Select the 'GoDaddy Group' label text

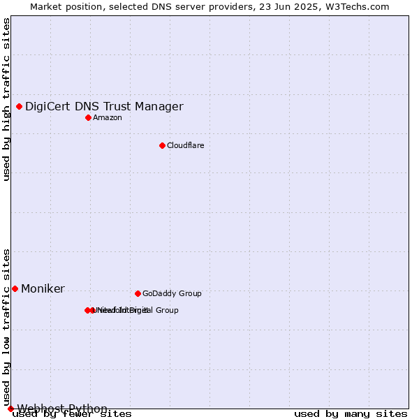pyautogui.click(x=172, y=293)
